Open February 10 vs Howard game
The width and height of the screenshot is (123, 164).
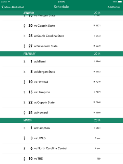click(x=61, y=82)
